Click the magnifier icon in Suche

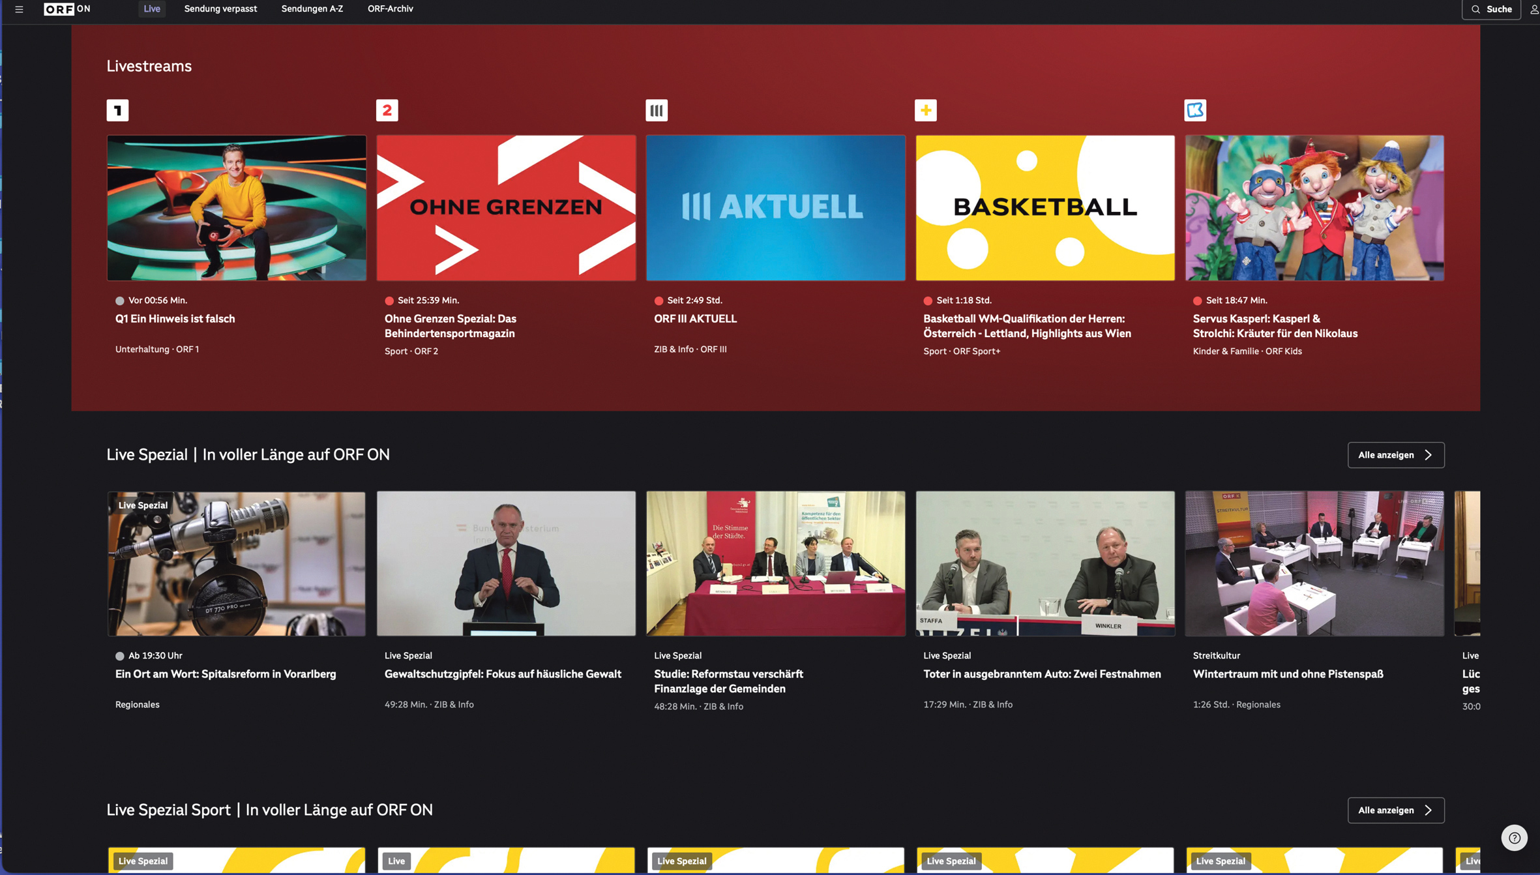coord(1475,9)
